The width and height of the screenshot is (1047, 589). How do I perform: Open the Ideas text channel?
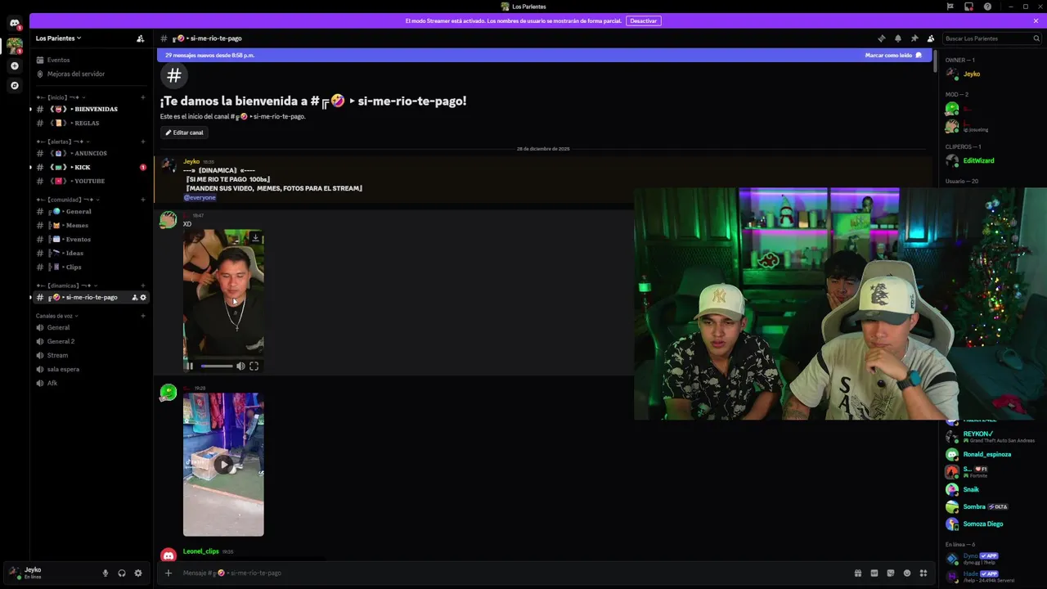(90, 254)
